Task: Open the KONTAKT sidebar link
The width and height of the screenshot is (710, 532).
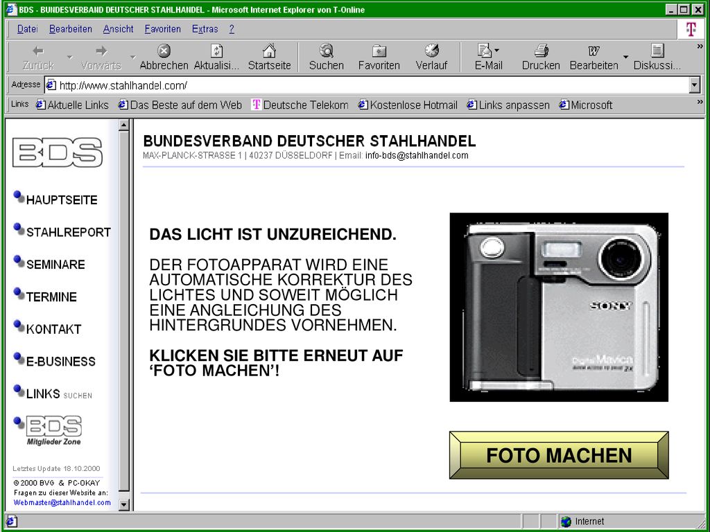Action: pos(53,329)
